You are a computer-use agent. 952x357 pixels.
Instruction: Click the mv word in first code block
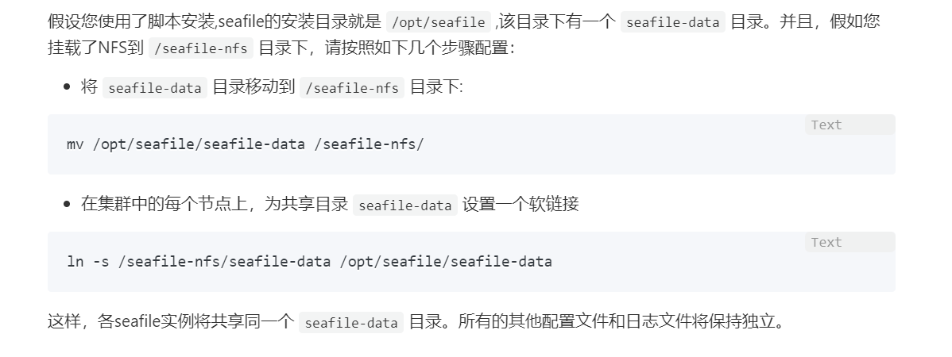(75, 144)
